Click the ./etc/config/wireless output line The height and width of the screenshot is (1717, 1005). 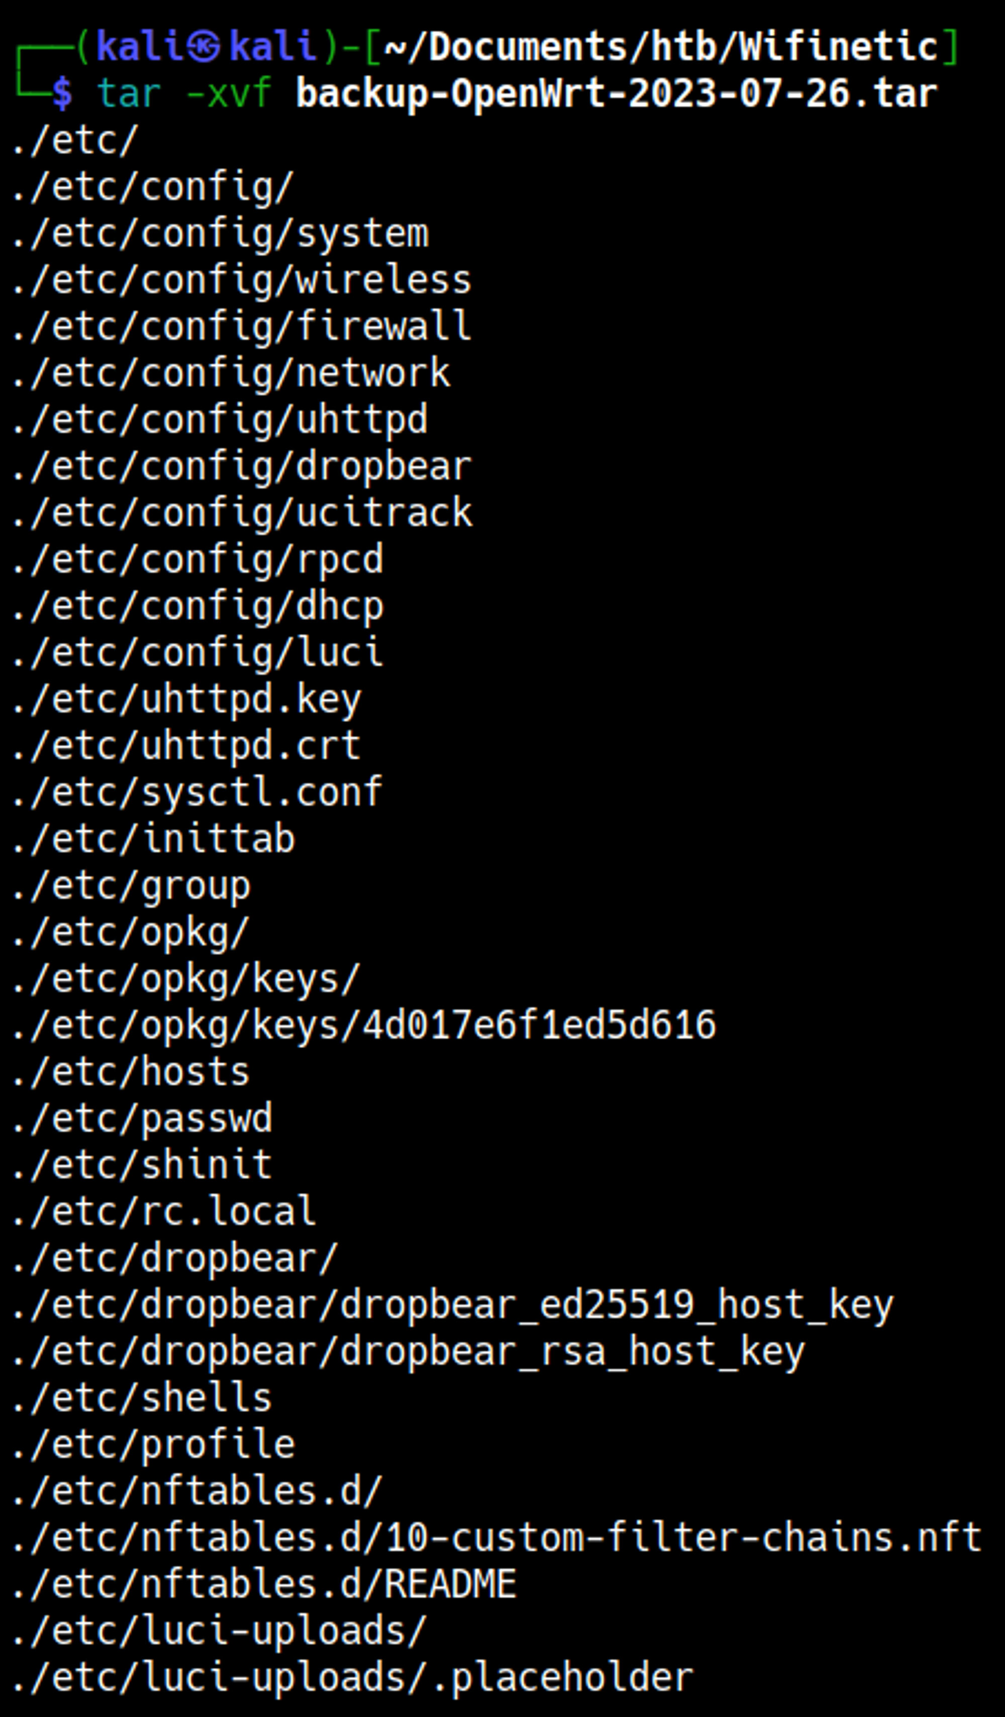(241, 280)
